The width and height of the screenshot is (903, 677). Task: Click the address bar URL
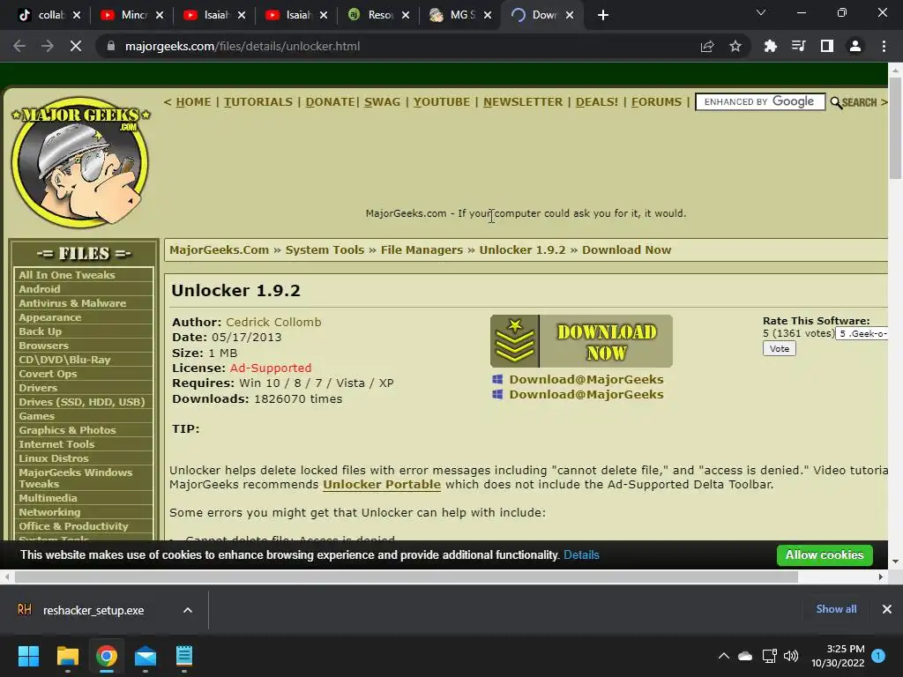(x=243, y=46)
